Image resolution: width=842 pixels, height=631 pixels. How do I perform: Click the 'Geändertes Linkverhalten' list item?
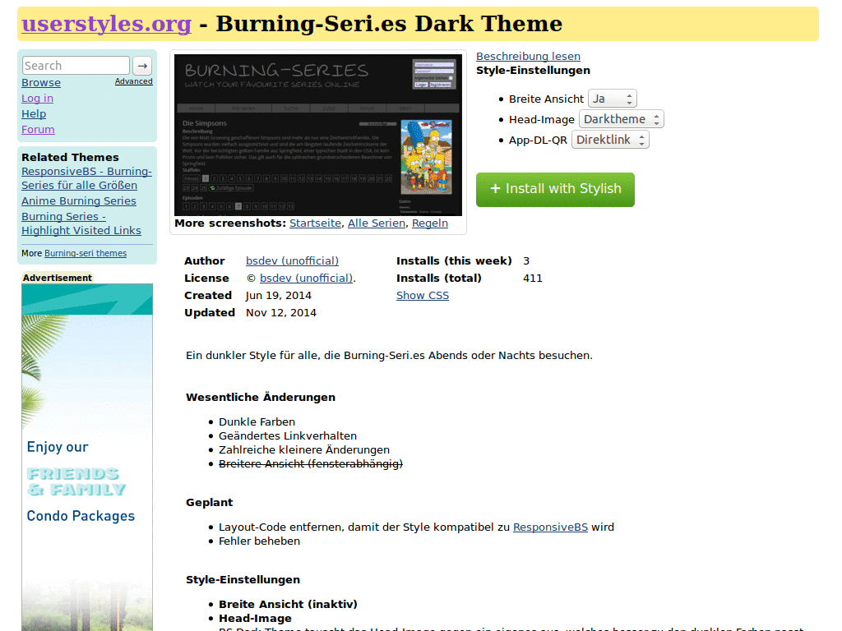coord(287,435)
